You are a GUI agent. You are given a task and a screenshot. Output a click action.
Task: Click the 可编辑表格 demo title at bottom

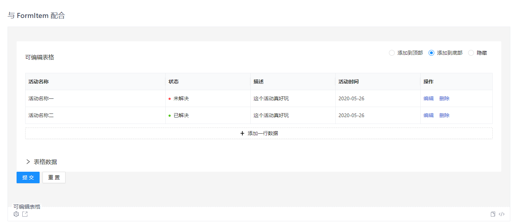tap(27, 207)
